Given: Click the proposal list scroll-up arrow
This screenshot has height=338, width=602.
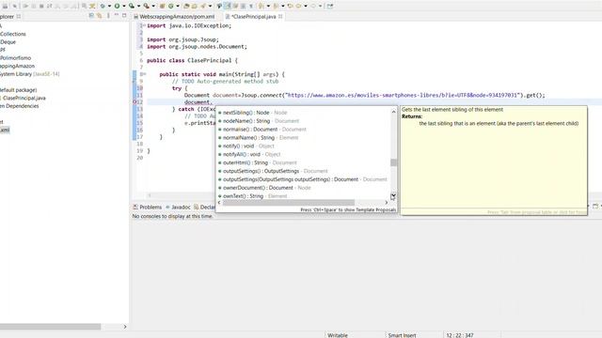Looking at the screenshot, I should point(393,112).
